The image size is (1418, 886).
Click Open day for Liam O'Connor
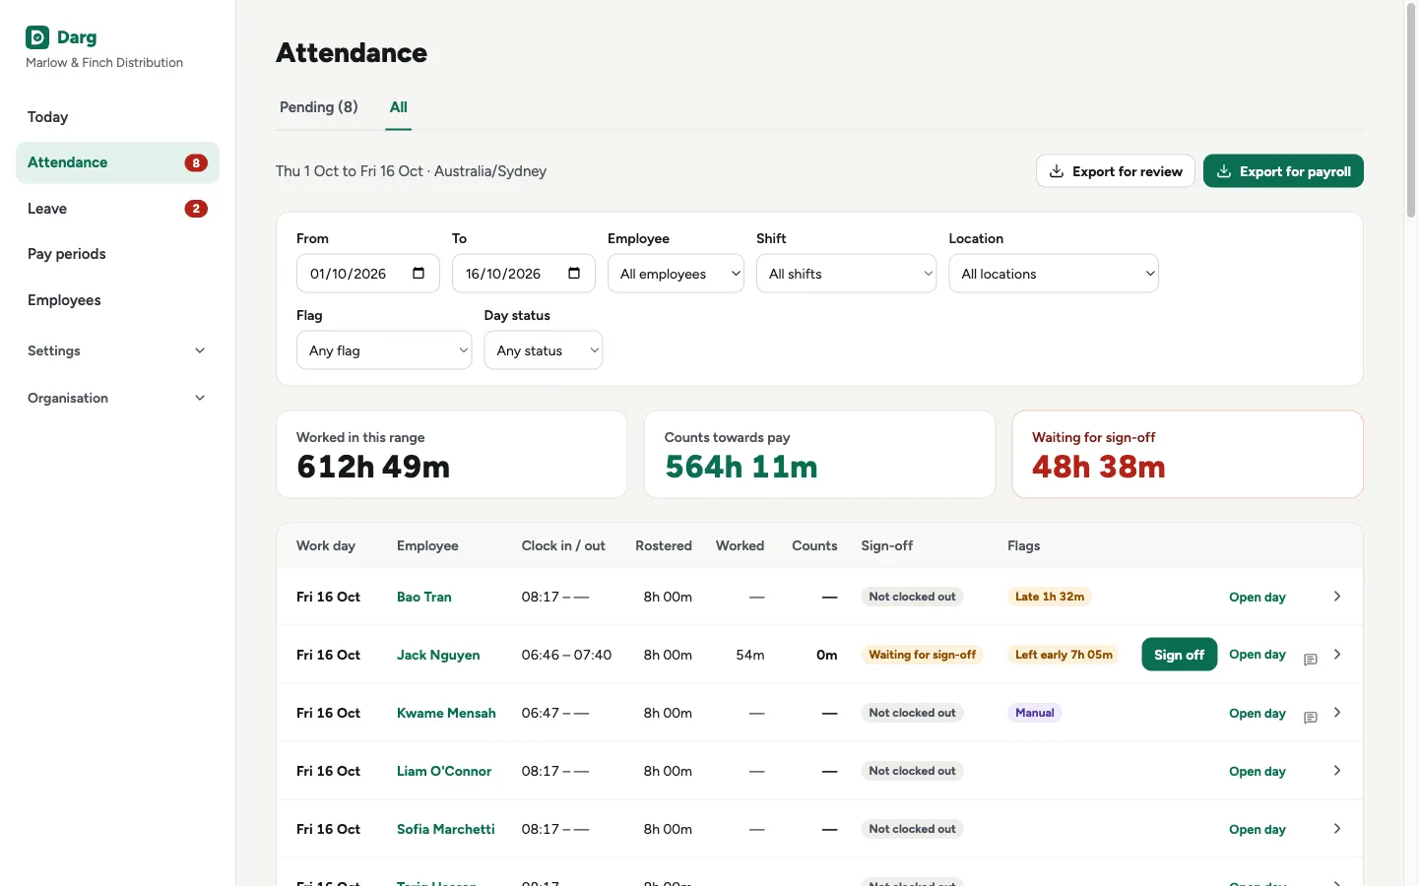coord(1257,771)
